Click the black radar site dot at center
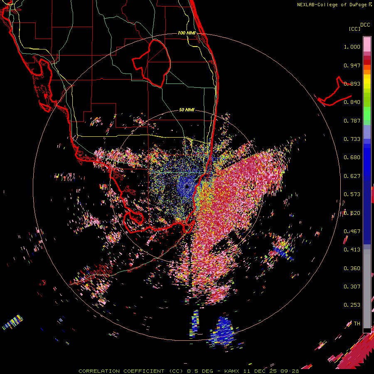The width and height of the screenshot is (374, 374). 187,187
